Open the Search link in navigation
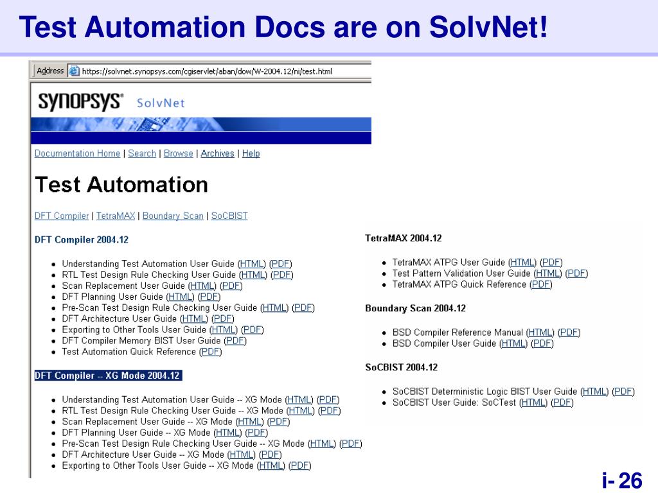The image size is (658, 493). [142, 153]
